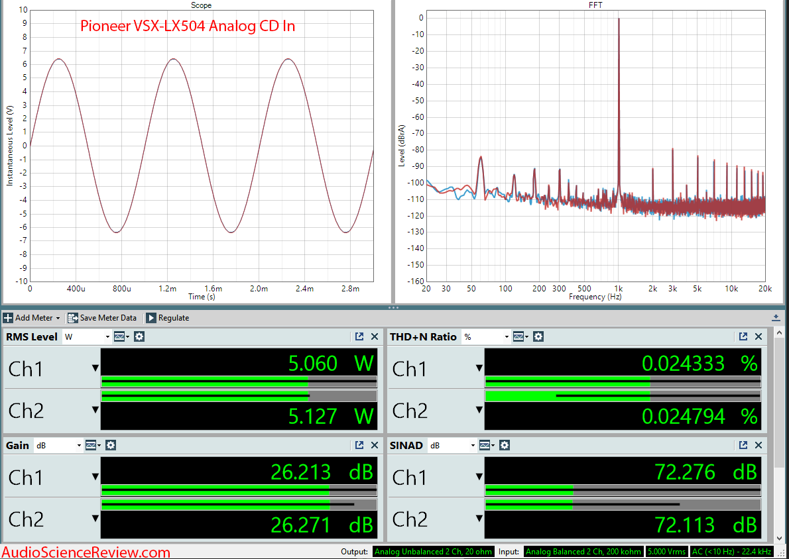Expand the RMS Level Ch1 arrow
789x559 pixels.
pos(95,368)
